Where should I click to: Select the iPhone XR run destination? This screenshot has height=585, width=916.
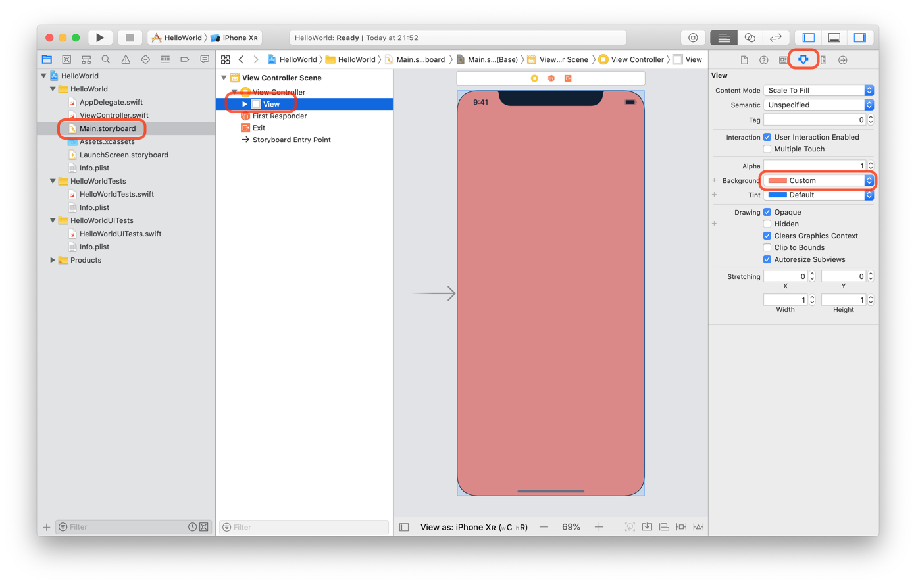tap(235, 38)
